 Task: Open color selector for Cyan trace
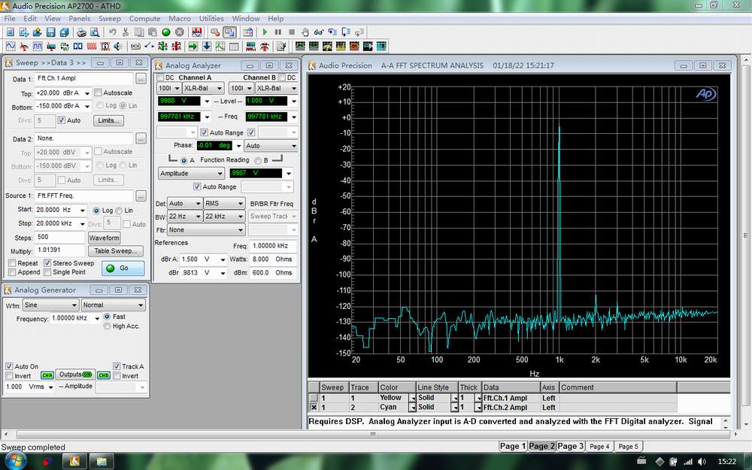(x=411, y=407)
